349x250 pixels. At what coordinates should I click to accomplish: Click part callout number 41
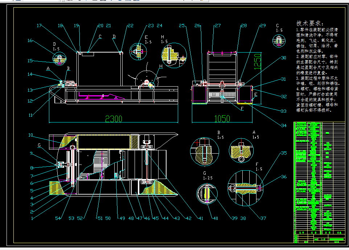[201, 218]
